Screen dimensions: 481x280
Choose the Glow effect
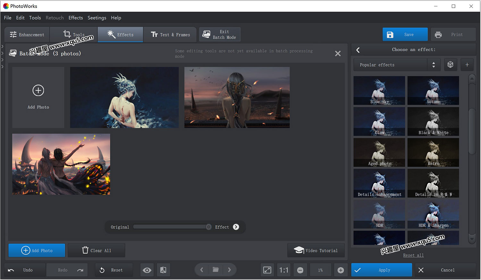tap(379, 121)
